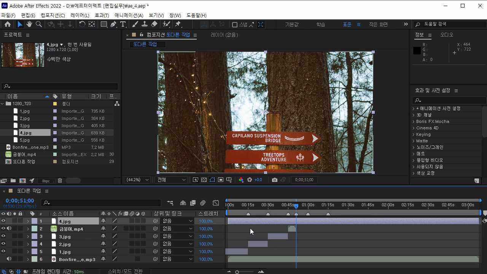Expand the Boris FX Mocha effects category
487x274 pixels.
pyautogui.click(x=414, y=121)
